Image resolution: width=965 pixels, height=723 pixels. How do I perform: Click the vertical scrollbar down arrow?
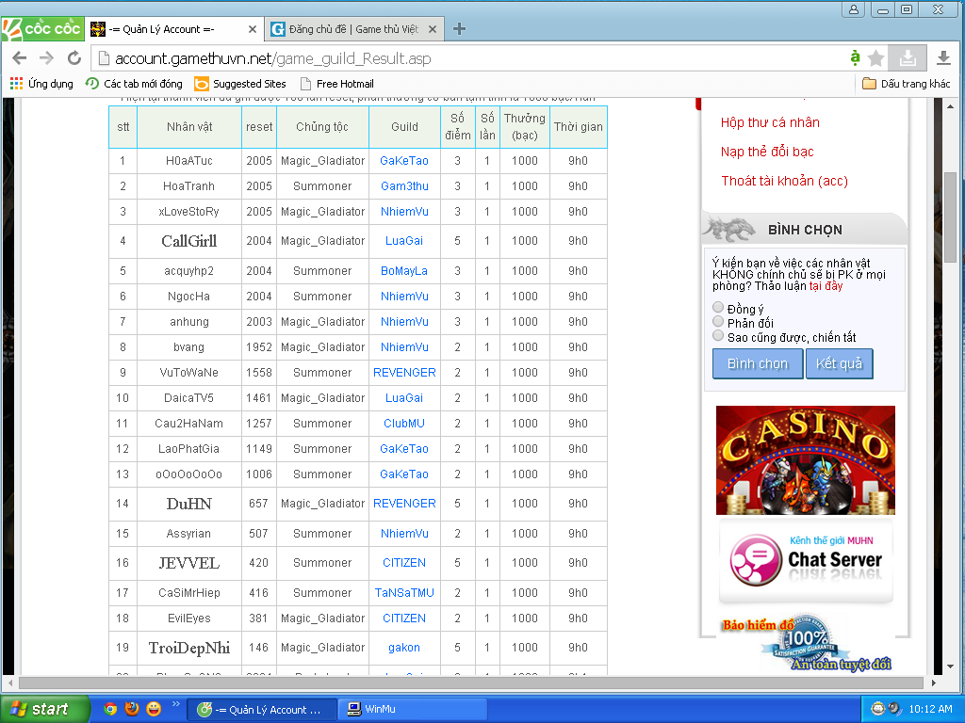pos(950,667)
